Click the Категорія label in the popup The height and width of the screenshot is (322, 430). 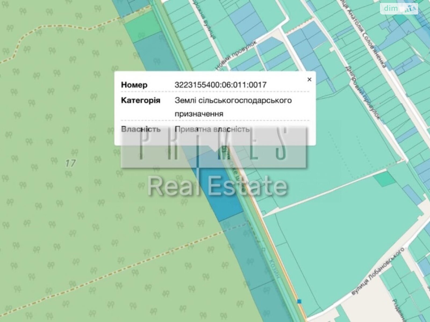[x=141, y=100]
